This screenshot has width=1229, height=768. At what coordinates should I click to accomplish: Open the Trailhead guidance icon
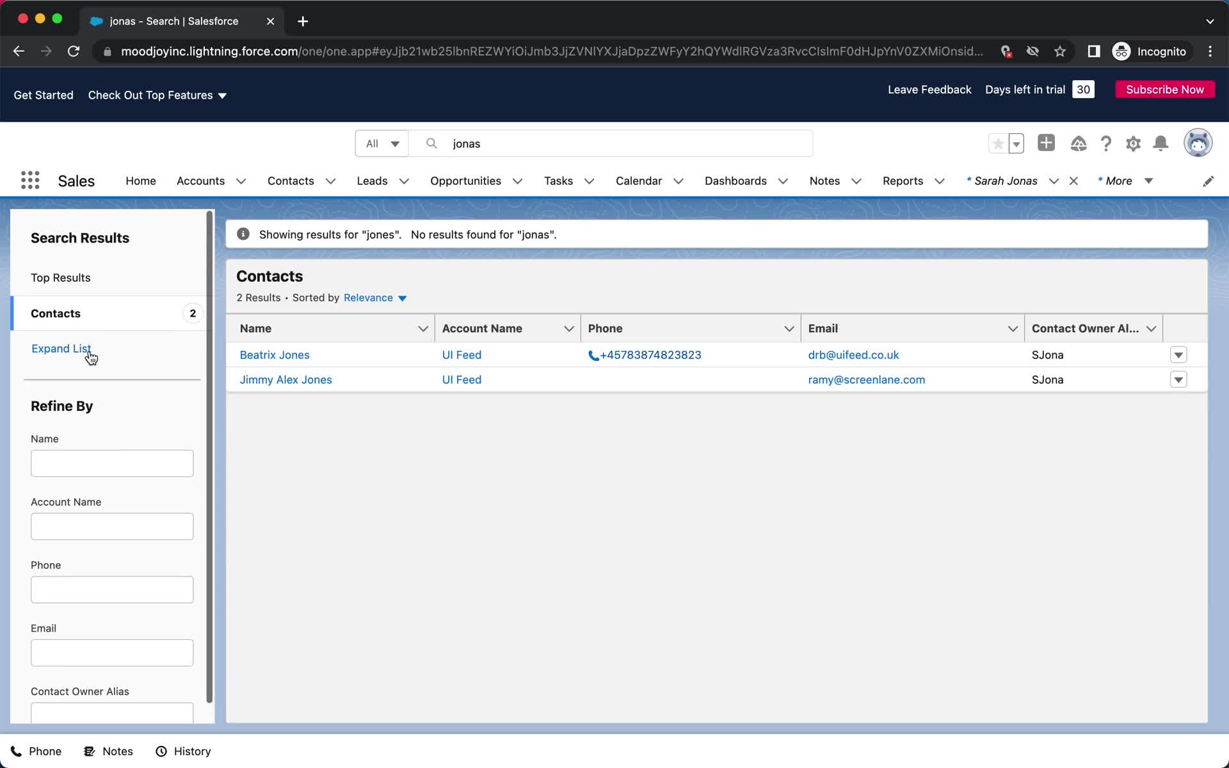1078,144
